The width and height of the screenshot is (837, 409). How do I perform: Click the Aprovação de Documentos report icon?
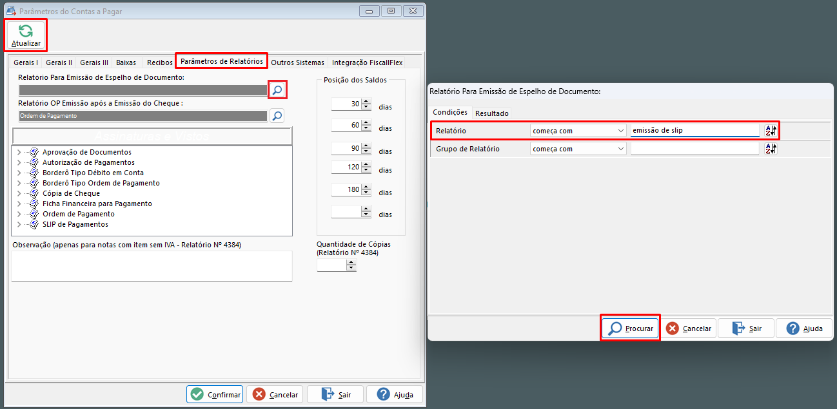click(x=35, y=152)
